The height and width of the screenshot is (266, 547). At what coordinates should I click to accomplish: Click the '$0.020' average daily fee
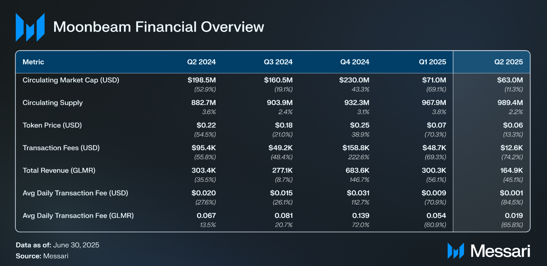(204, 193)
